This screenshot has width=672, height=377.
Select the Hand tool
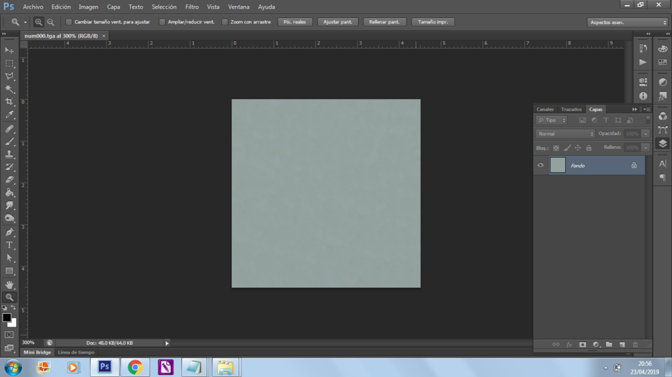pos(9,284)
